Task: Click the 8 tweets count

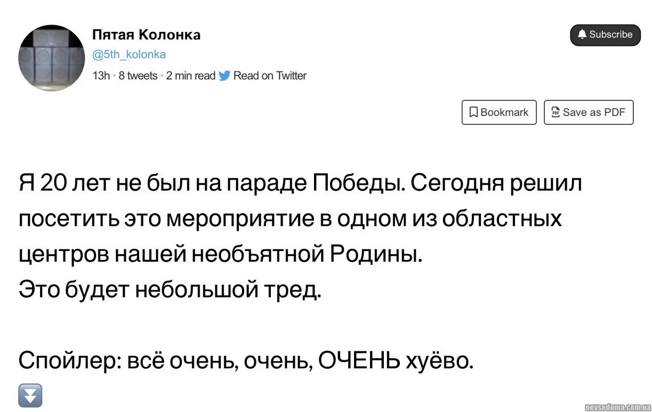Action: (x=138, y=76)
